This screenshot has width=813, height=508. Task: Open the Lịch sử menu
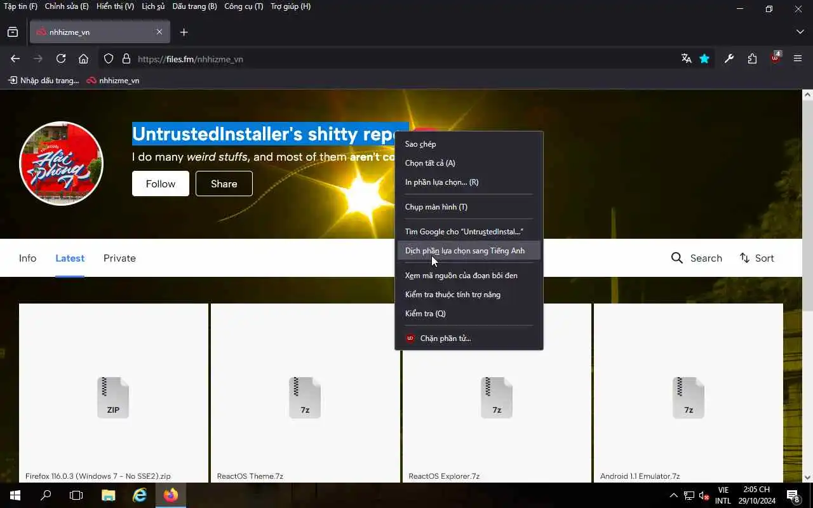click(x=153, y=6)
